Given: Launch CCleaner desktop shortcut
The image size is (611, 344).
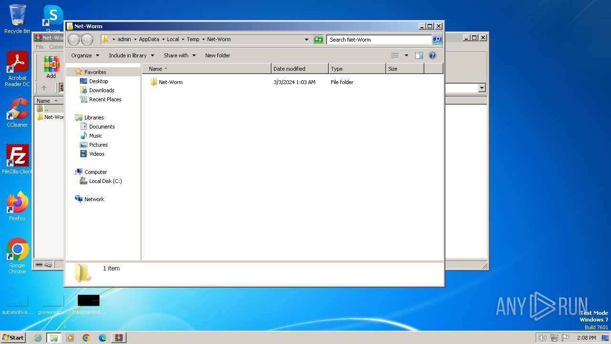Looking at the screenshot, I should click(x=17, y=113).
